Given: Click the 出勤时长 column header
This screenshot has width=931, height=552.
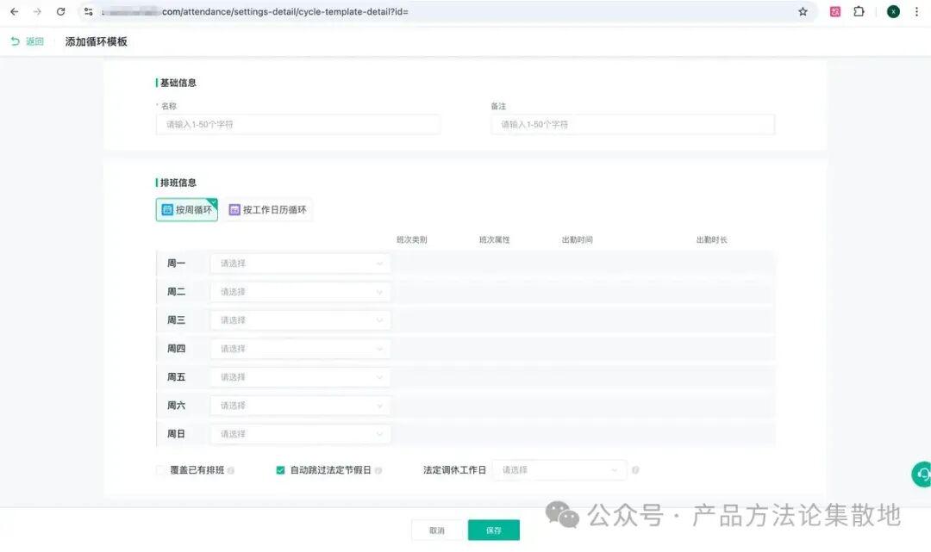Looking at the screenshot, I should coord(712,239).
